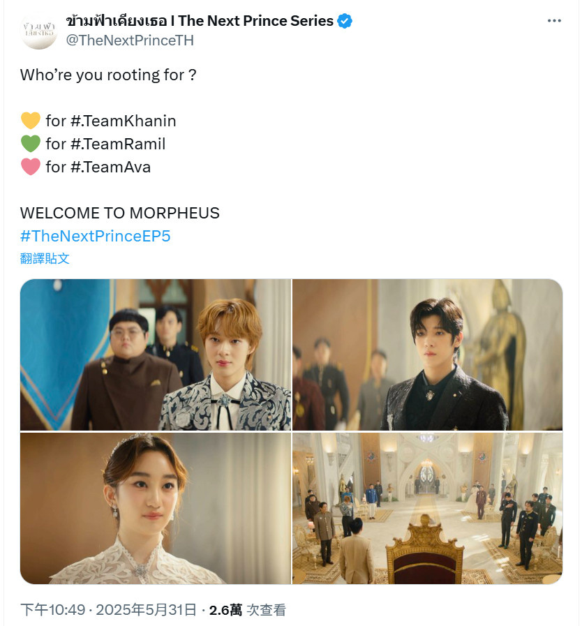The height and width of the screenshot is (626, 582).
Task: Open the @TheNextPrinceTH handle
Action: pos(130,40)
